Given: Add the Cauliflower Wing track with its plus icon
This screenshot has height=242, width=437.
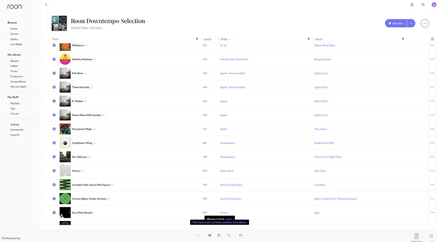Looking at the screenshot, I should 54,143.
